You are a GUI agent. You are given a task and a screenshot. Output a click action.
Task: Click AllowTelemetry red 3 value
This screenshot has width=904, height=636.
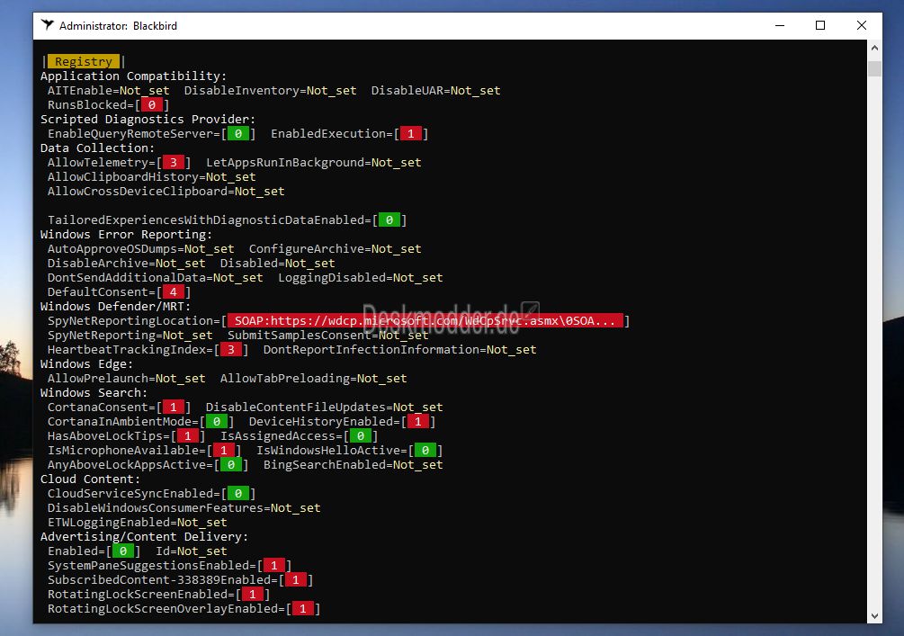click(173, 163)
